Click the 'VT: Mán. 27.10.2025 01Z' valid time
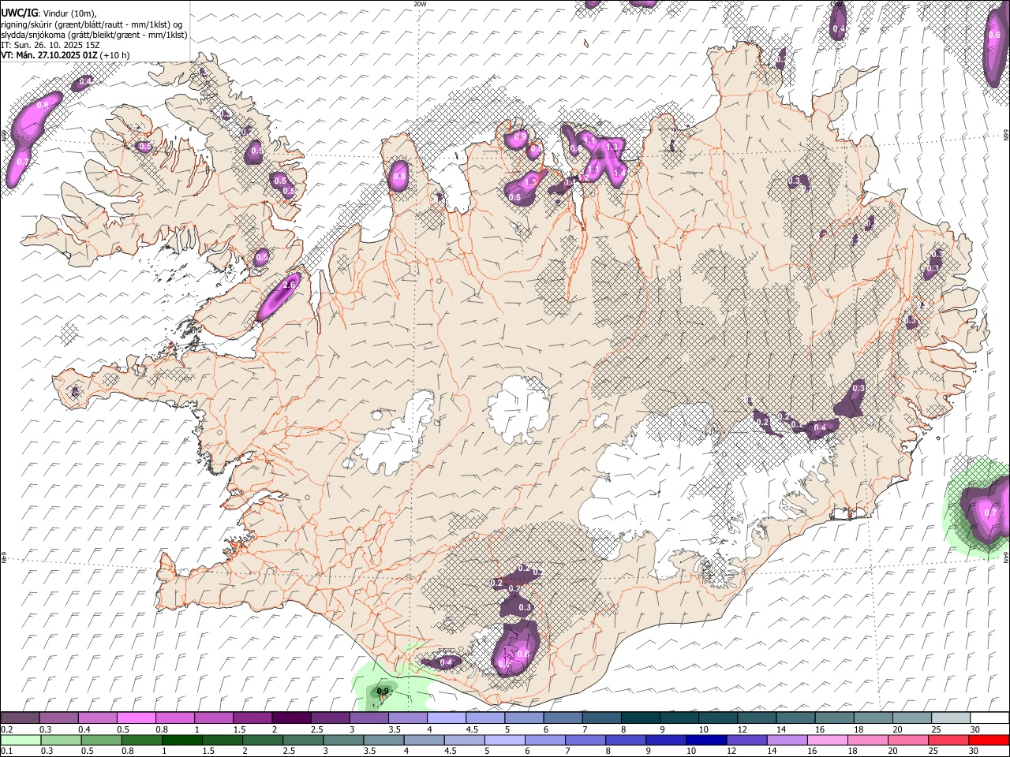The height and width of the screenshot is (757, 1010). pos(49,55)
